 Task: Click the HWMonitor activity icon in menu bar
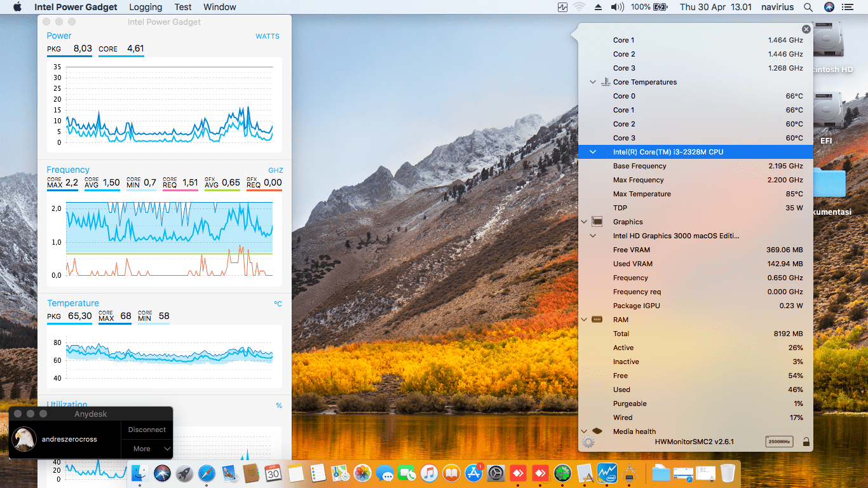click(x=562, y=7)
